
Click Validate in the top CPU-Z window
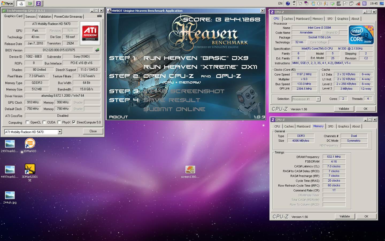pyautogui.click(x=344, y=109)
